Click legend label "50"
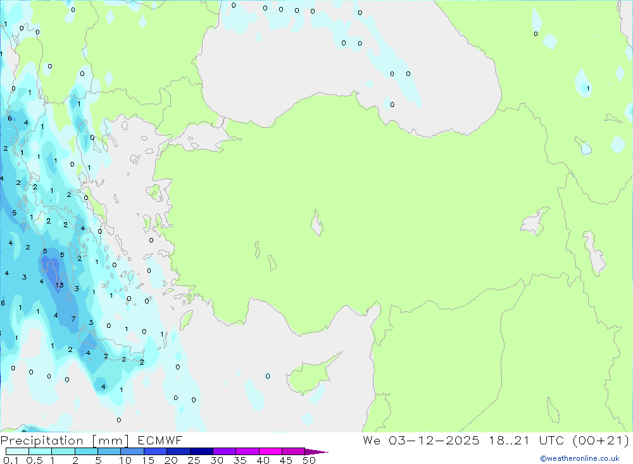The width and height of the screenshot is (633, 464). pyautogui.click(x=309, y=460)
